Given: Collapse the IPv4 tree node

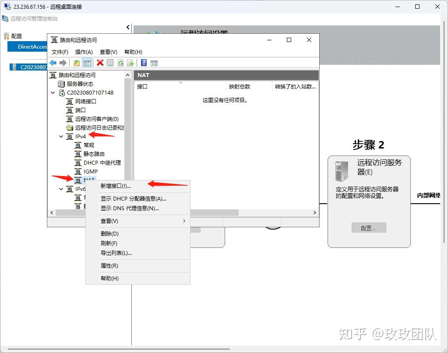Looking at the screenshot, I should [61, 136].
